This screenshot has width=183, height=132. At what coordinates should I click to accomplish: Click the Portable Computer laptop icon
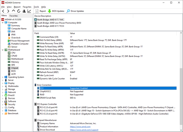coord(9,44)
